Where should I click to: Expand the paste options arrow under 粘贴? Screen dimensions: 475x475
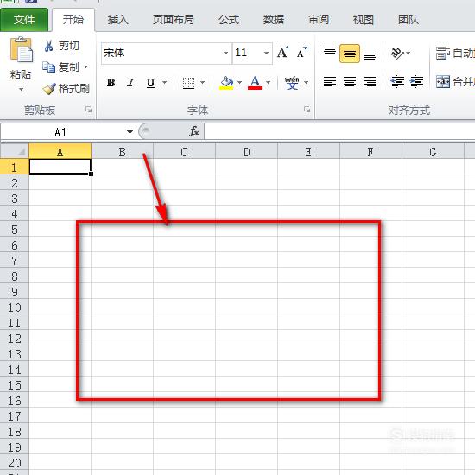21,89
